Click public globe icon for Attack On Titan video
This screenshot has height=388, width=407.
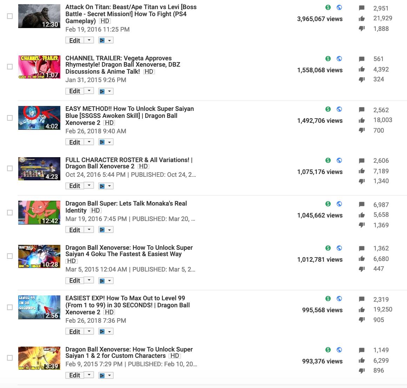[339, 7]
